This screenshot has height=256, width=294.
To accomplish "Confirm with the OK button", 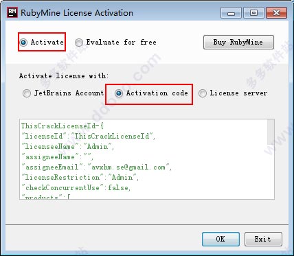I will click(x=220, y=239).
